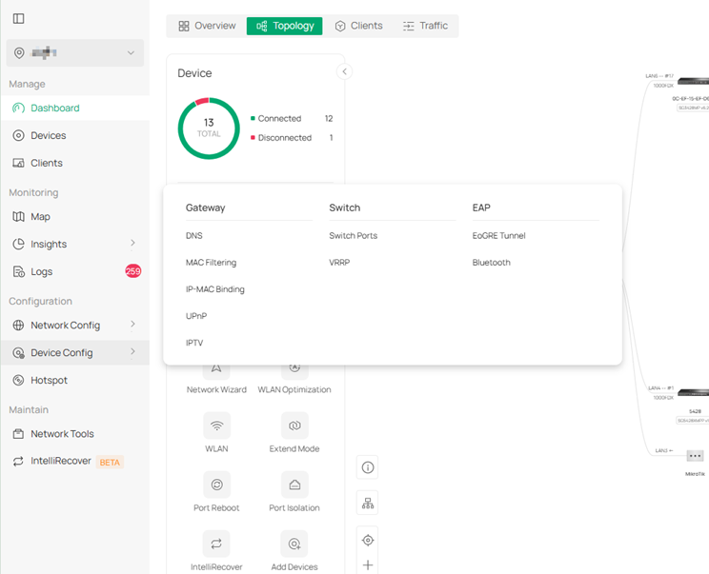Open the Dashboard page
This screenshot has height=574, width=709.
tap(75, 108)
